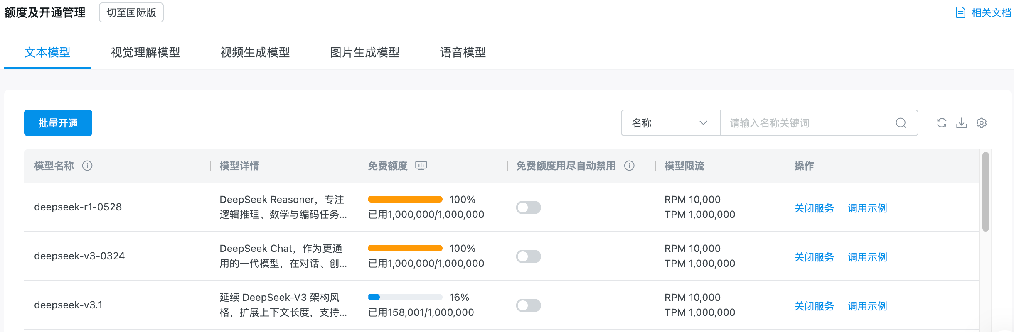Click the document icon beside 相关文档
Screen dimensions: 1014x332
pos(961,13)
